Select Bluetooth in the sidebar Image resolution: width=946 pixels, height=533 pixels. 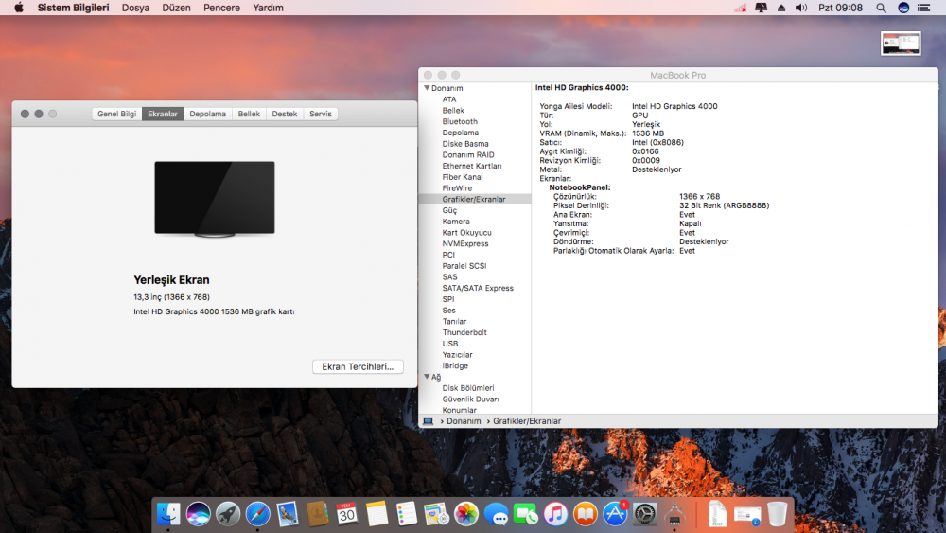click(460, 121)
